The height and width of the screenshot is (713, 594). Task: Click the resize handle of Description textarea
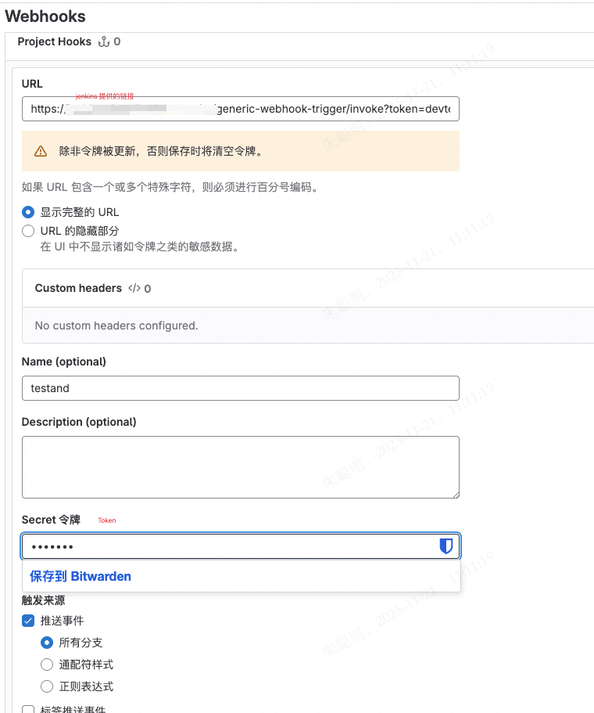pos(455,494)
